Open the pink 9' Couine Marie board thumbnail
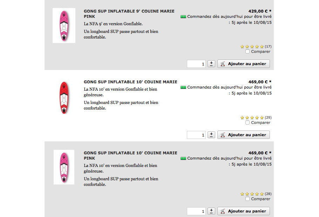This screenshot has width=319, height=217. (64, 26)
